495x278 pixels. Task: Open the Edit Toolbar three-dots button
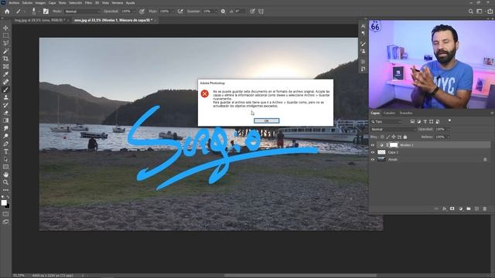click(x=5, y=190)
